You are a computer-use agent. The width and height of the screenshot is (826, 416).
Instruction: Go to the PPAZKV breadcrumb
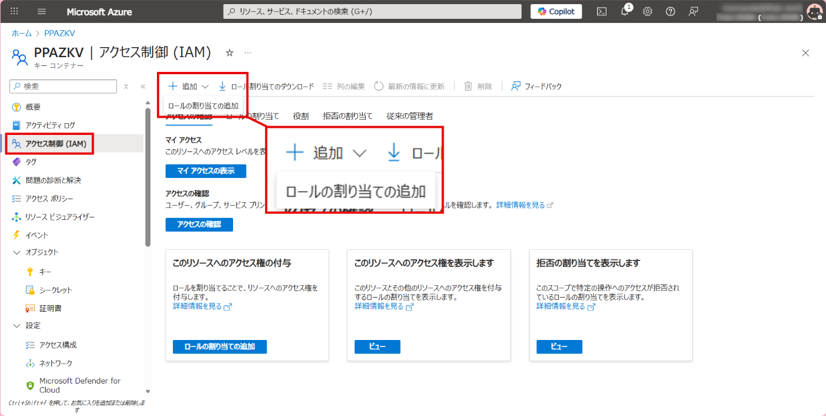click(60, 34)
